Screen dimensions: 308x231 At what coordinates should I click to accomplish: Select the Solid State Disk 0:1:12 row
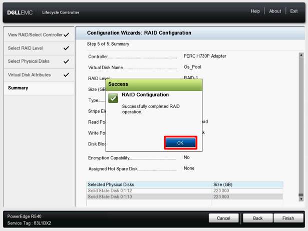185,191
